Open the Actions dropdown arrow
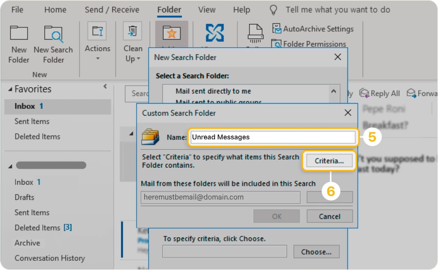Image resolution: width=438 pixels, height=270 pixels. 97,59
